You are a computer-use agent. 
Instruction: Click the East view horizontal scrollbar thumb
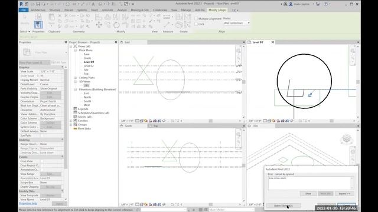tap(210, 121)
